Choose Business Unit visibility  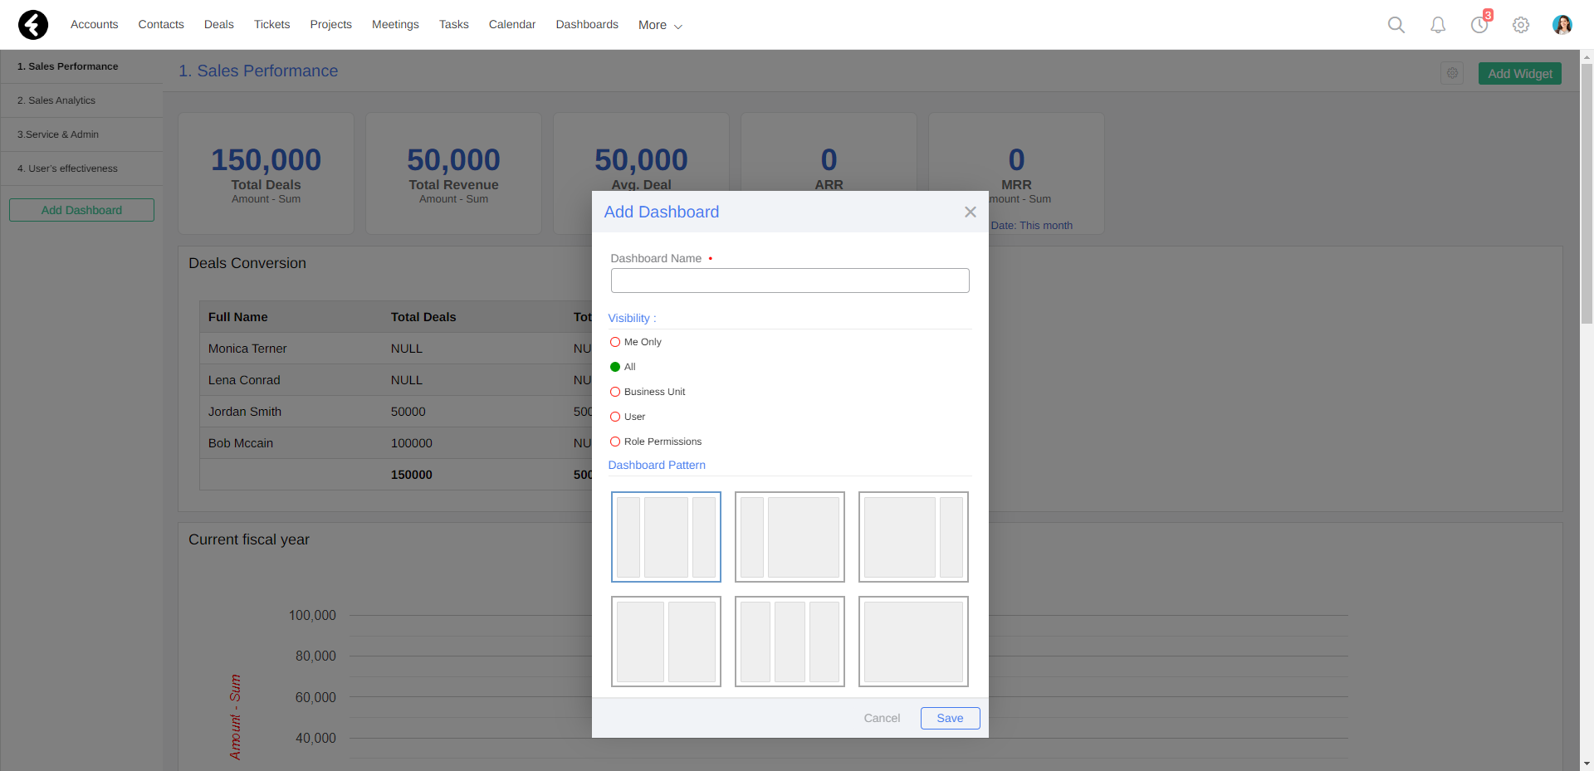pos(614,392)
